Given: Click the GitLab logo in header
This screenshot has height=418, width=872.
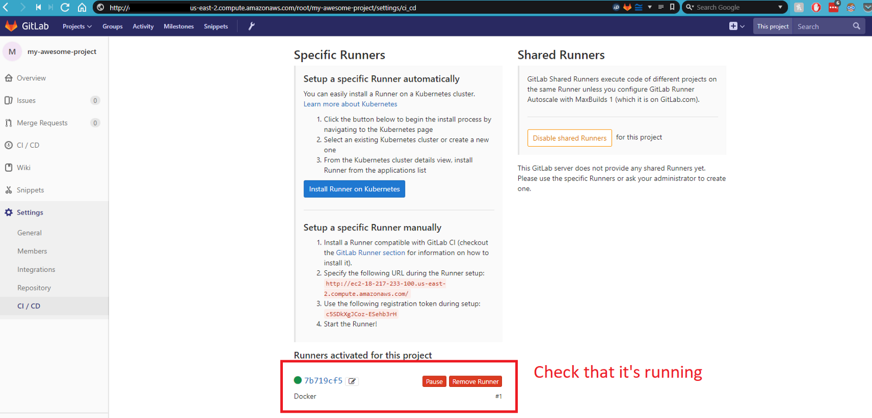Looking at the screenshot, I should 27,26.
